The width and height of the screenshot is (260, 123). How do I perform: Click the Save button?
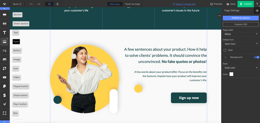point(231,4)
